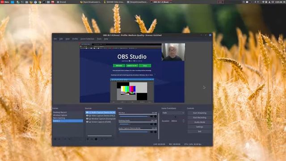Open Mic/Aux gear settings in mixer

(156, 116)
